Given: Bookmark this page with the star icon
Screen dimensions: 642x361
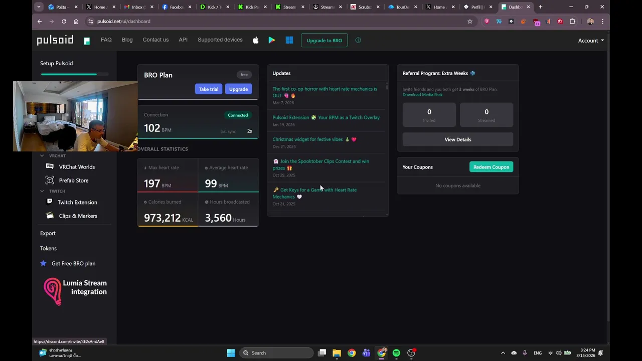Looking at the screenshot, I should pos(470,22).
